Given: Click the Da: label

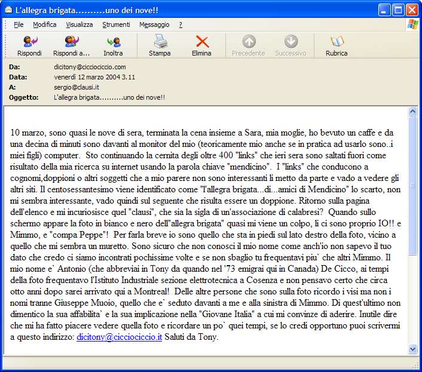Looking at the screenshot, I should 14,67.
